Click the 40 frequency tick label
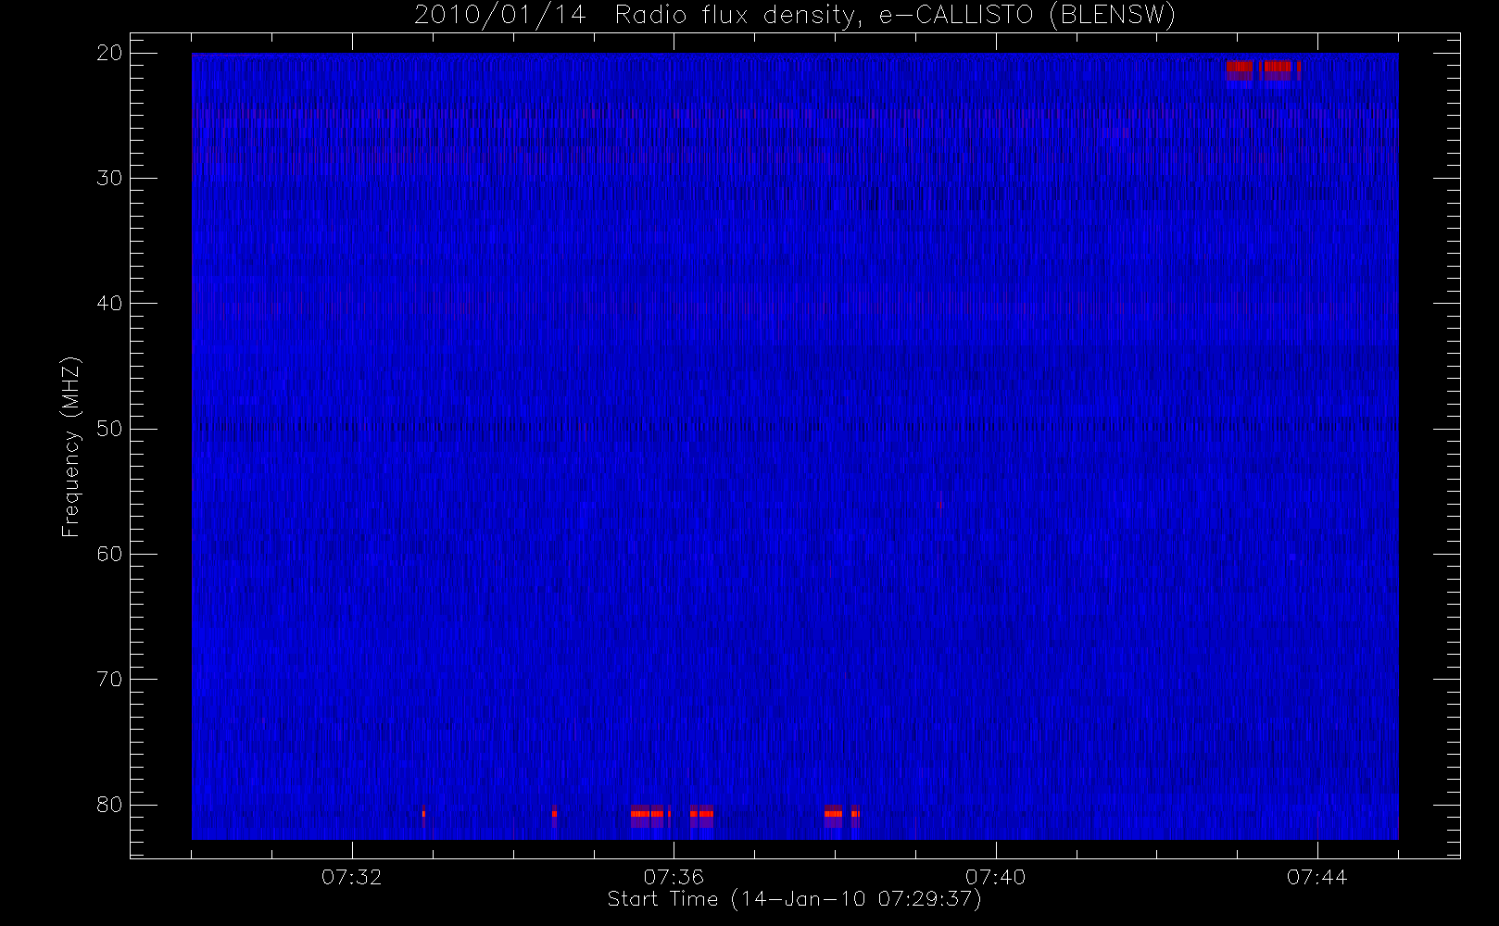 pyautogui.click(x=109, y=304)
